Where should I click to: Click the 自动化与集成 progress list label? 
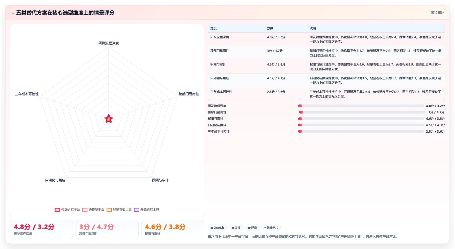217,125
